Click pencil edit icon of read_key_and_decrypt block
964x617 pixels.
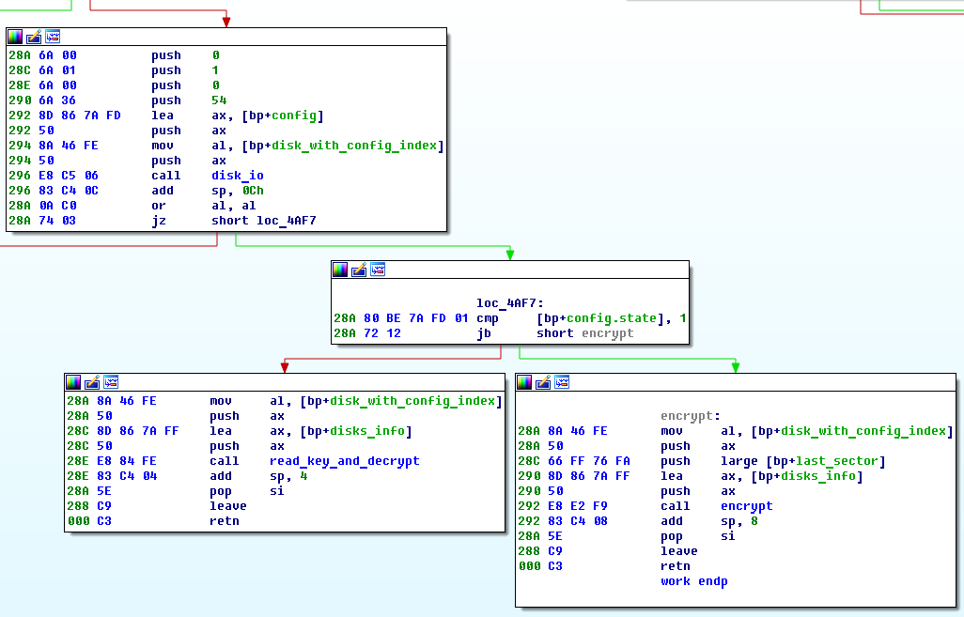click(x=92, y=382)
